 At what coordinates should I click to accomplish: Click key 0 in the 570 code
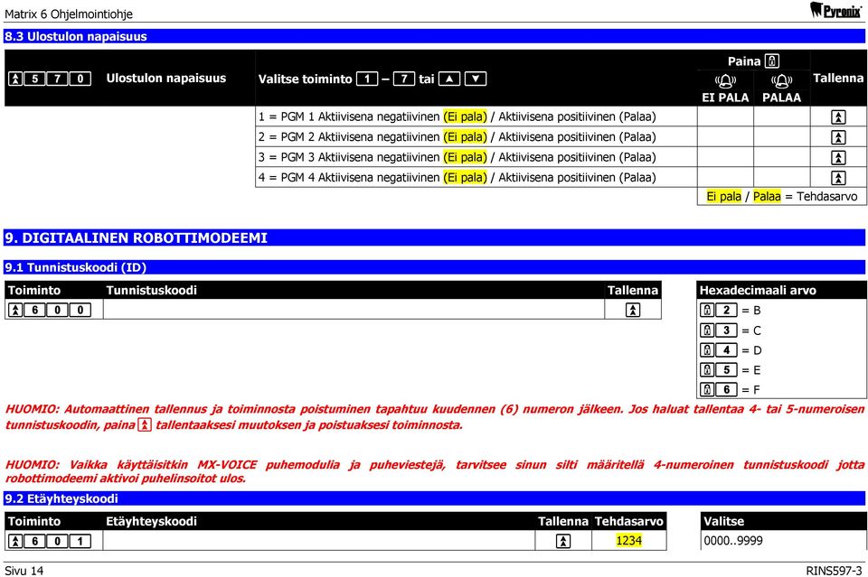pos(80,79)
